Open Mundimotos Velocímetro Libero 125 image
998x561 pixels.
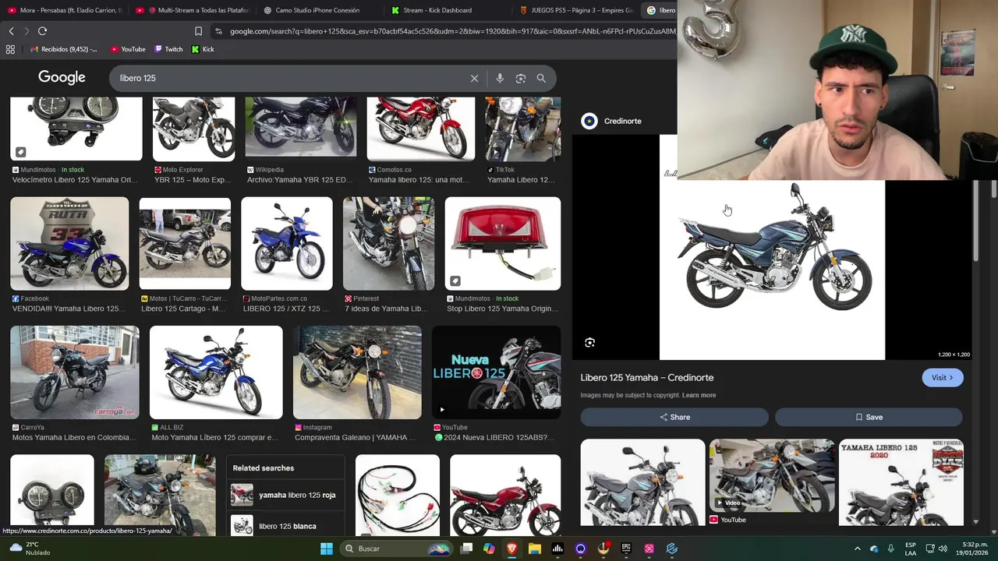click(76, 129)
